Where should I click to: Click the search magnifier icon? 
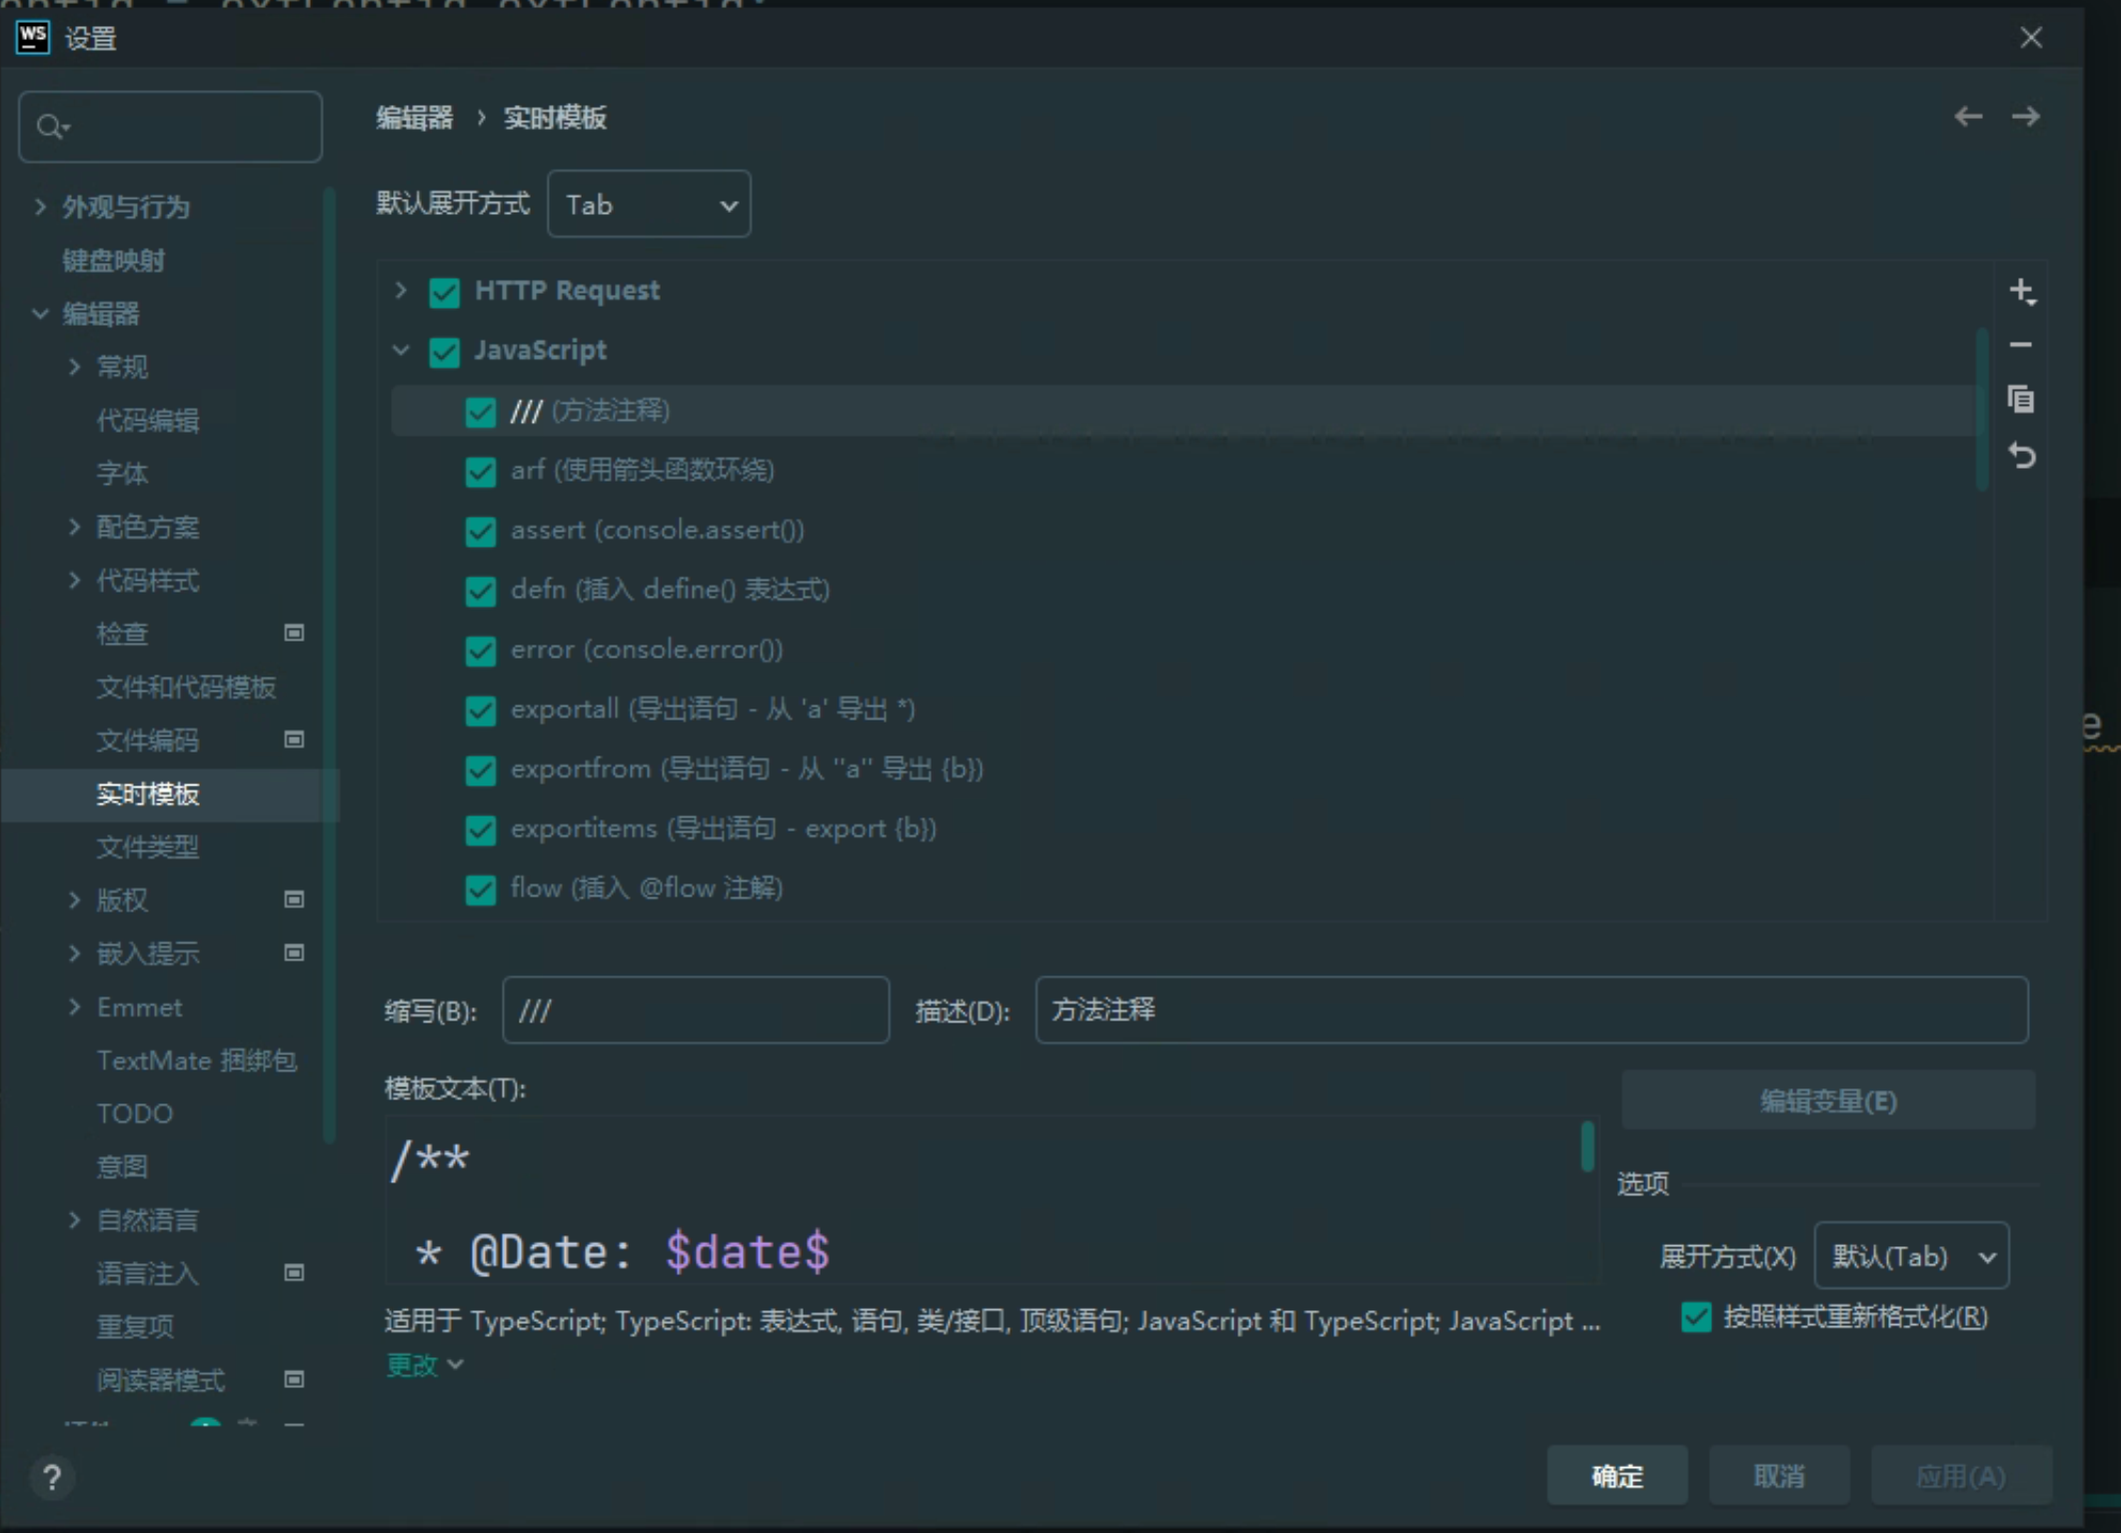[x=51, y=127]
